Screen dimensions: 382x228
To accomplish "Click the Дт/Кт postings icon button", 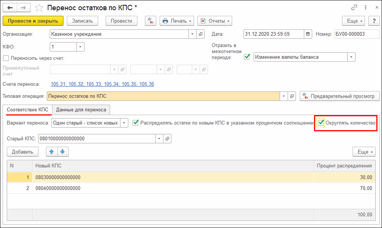I will click(151, 21).
